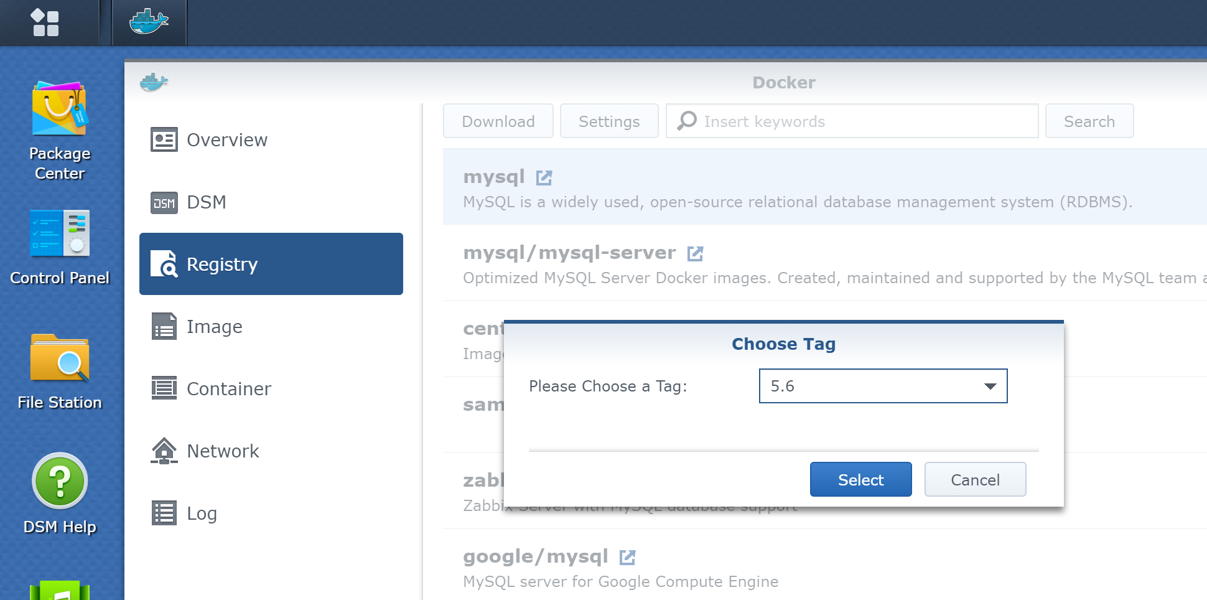Open external link icon next to mysql

pyautogui.click(x=544, y=178)
